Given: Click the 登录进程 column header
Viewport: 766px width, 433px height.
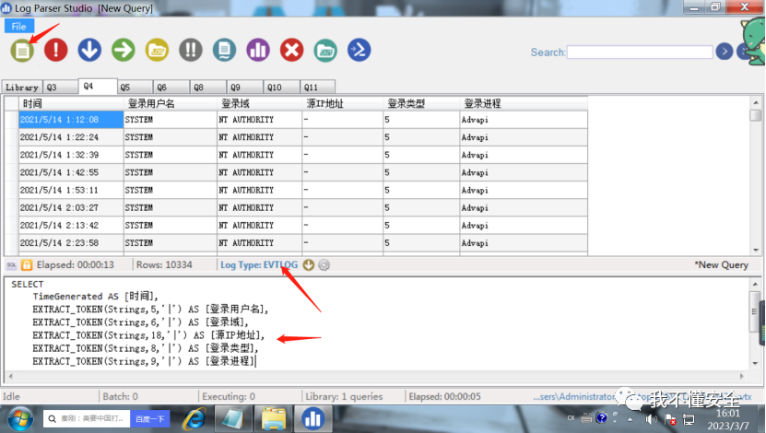Looking at the screenshot, I should click(x=524, y=103).
